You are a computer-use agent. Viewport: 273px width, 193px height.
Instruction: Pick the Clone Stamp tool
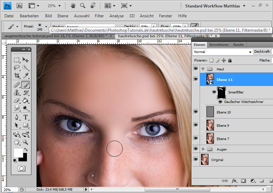click(16, 92)
